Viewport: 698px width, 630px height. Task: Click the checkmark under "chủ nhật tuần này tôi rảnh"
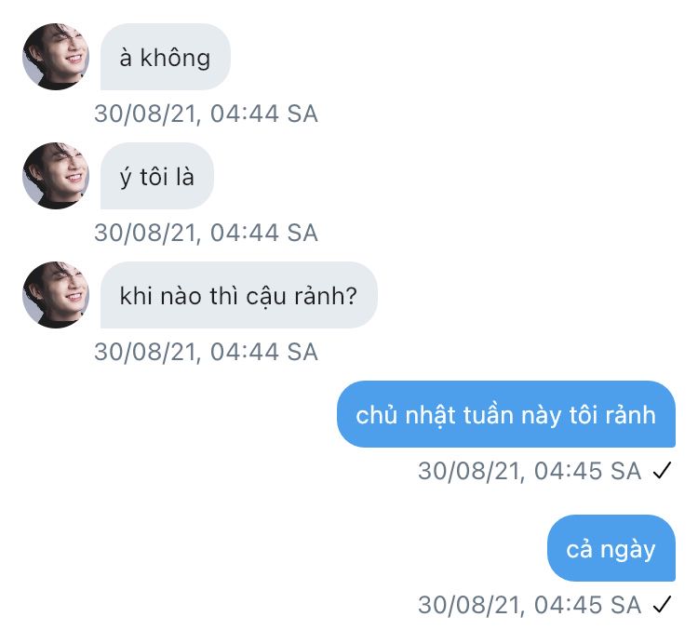662,472
